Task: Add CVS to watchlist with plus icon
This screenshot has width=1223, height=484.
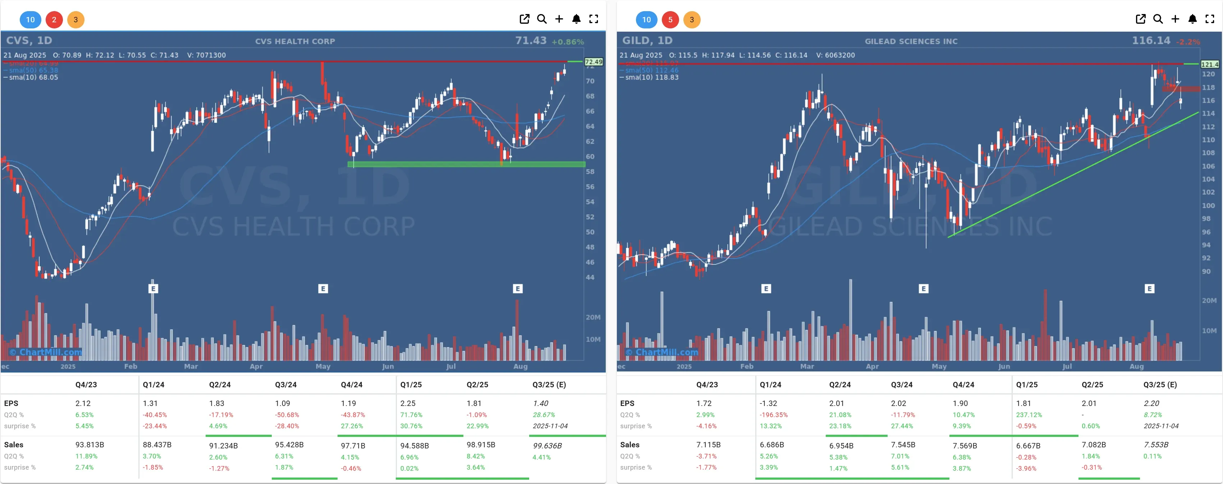Action: pos(559,19)
